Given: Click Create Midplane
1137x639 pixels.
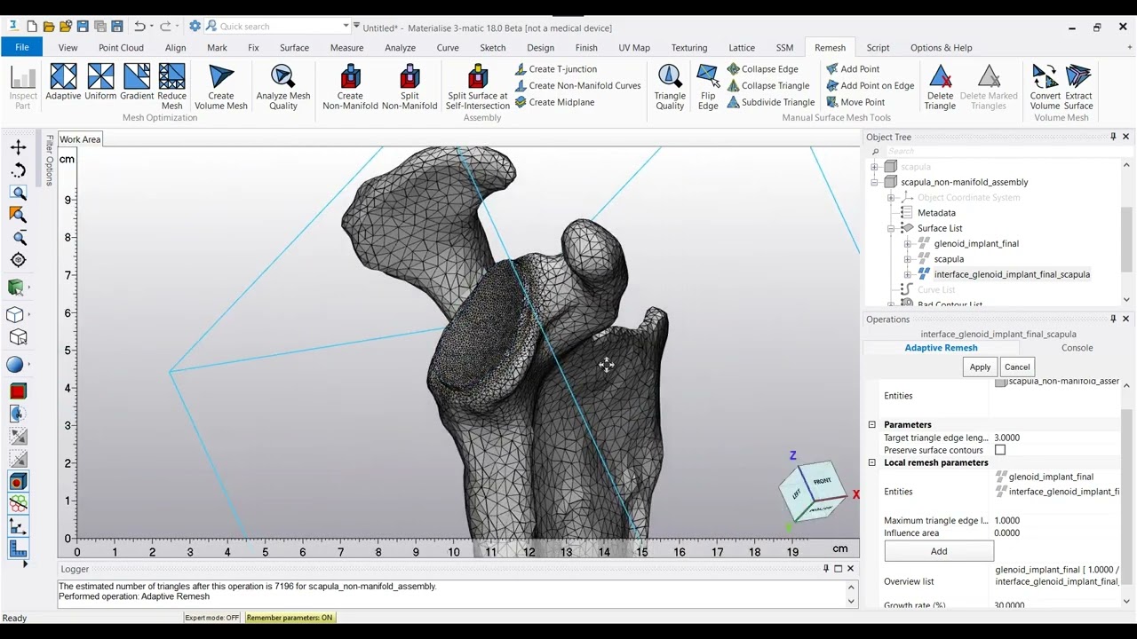Looking at the screenshot, I should (x=554, y=102).
